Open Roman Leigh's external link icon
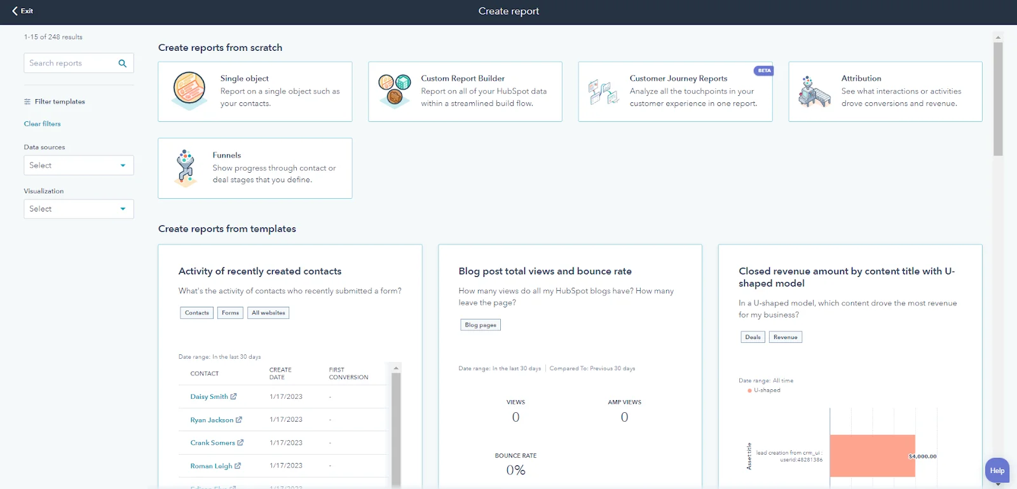 (x=238, y=466)
